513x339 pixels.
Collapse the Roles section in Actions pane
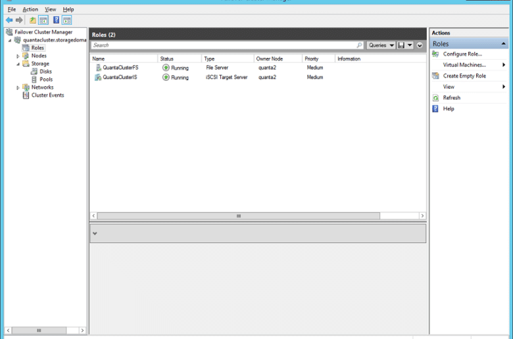click(504, 43)
